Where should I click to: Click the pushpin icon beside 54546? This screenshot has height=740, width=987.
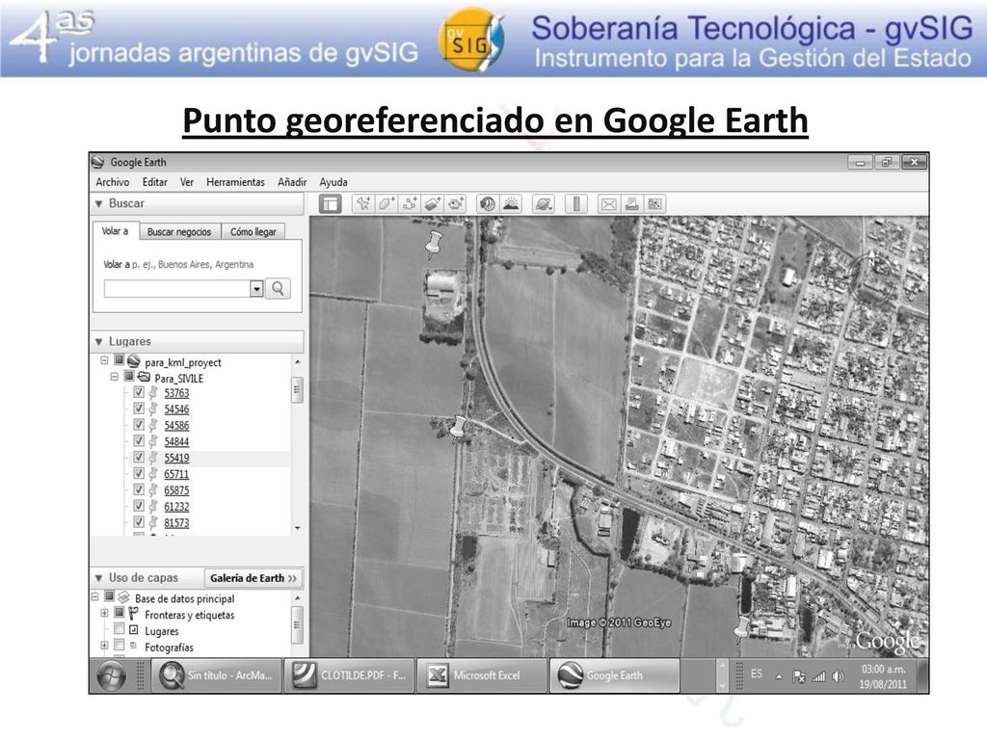tap(153, 409)
